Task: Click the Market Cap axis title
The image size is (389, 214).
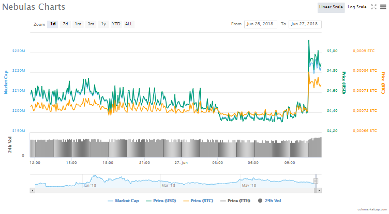Action: [x=6, y=82]
